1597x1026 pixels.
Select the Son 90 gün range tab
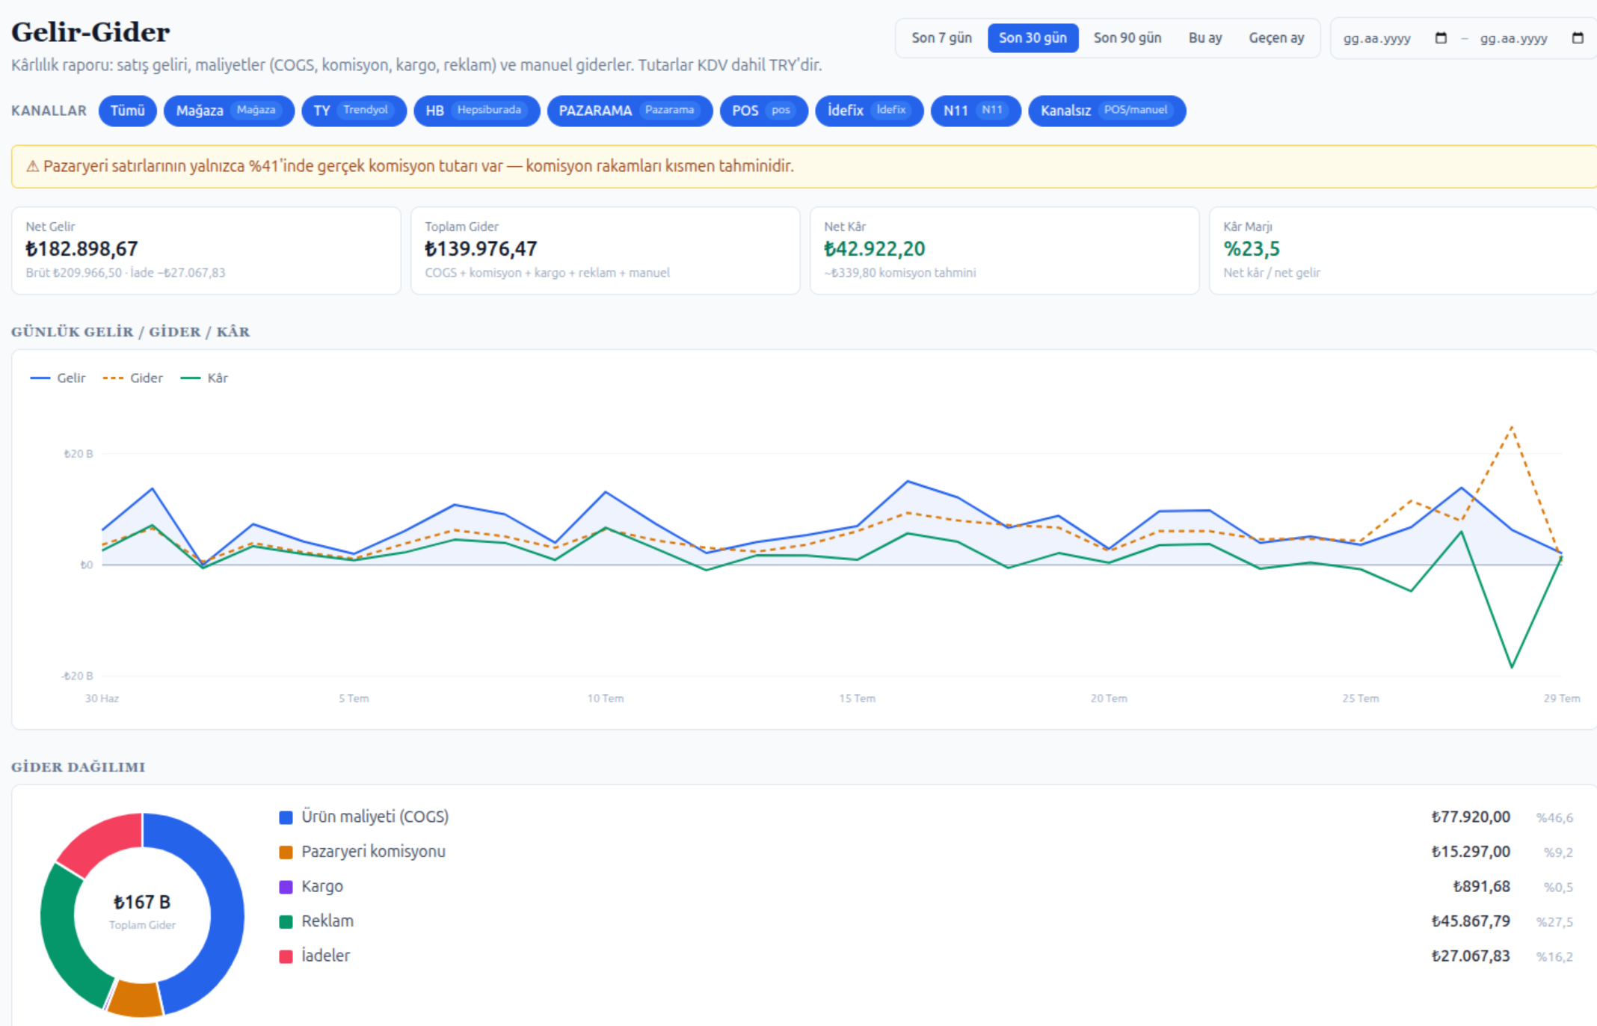click(1127, 38)
